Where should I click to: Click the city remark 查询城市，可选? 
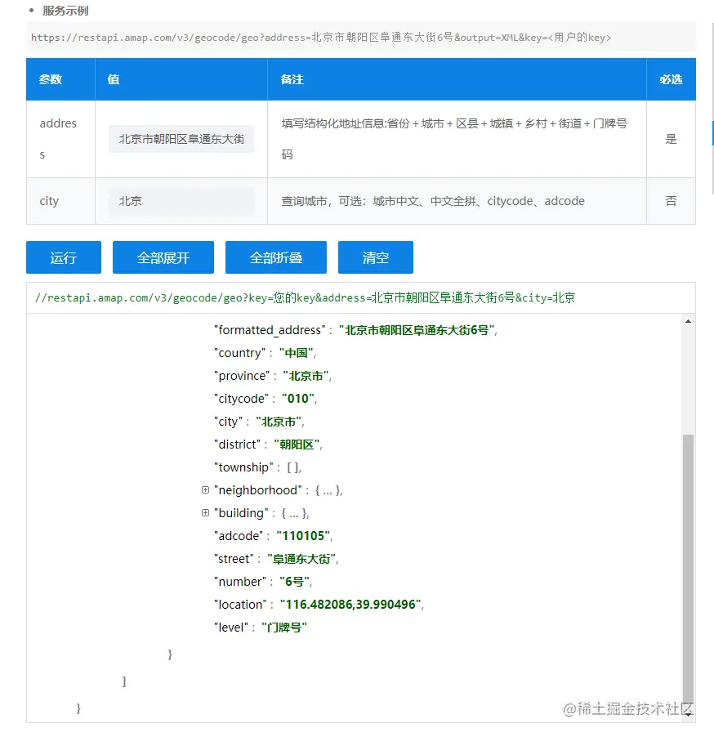pos(433,201)
